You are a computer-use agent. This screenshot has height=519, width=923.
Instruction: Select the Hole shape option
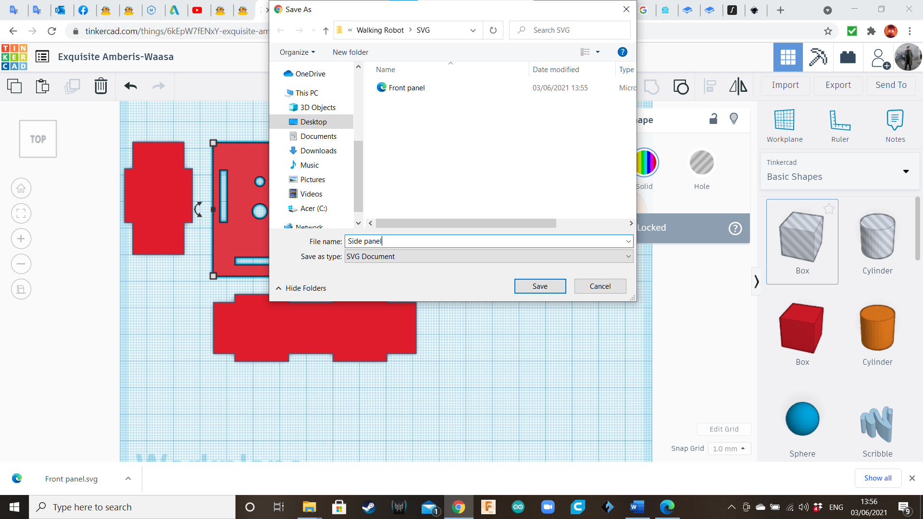[701, 163]
